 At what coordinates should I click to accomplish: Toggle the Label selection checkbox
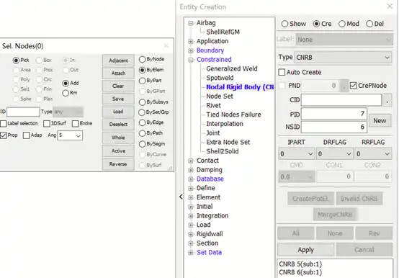pos(4,124)
